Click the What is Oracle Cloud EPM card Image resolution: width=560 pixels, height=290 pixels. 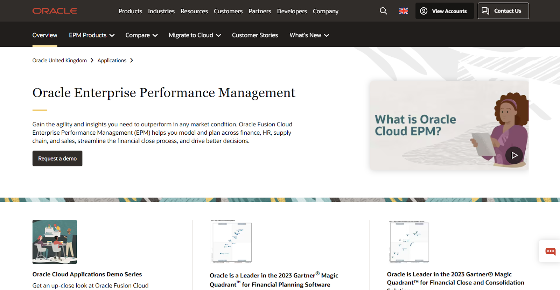pos(449,126)
